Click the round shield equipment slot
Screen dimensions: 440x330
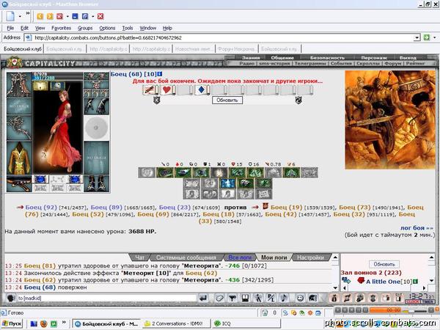[x=96, y=128]
